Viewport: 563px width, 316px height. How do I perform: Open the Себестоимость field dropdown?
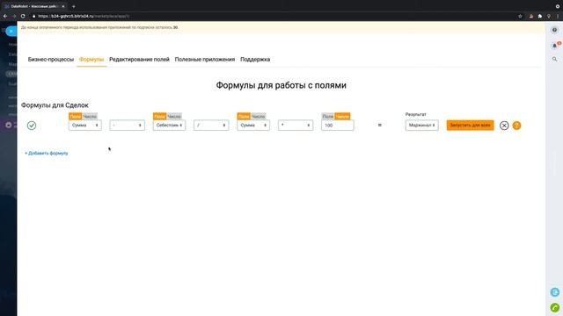(169, 126)
